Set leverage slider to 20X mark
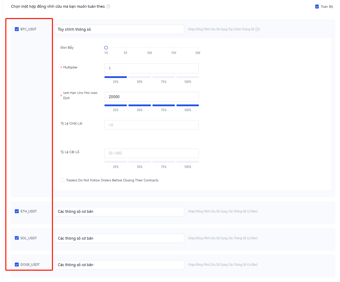Viewport: 340px width, 282px height. click(x=198, y=48)
